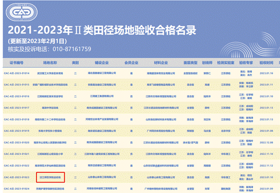Click certificate number CAC-AII-2023-01016
280x193 pixels.
click(x=17, y=96)
